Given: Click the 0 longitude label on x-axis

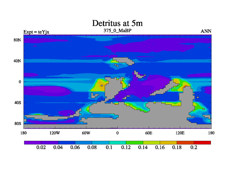Looking at the screenshot, I should [117, 133].
